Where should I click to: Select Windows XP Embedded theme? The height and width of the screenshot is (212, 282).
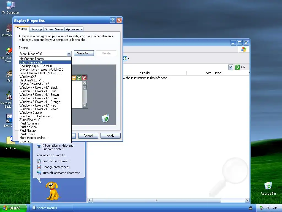point(45,116)
